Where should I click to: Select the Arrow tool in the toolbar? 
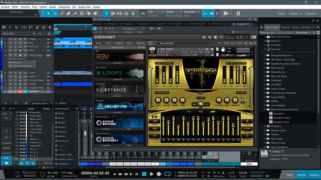(x=48, y=13)
